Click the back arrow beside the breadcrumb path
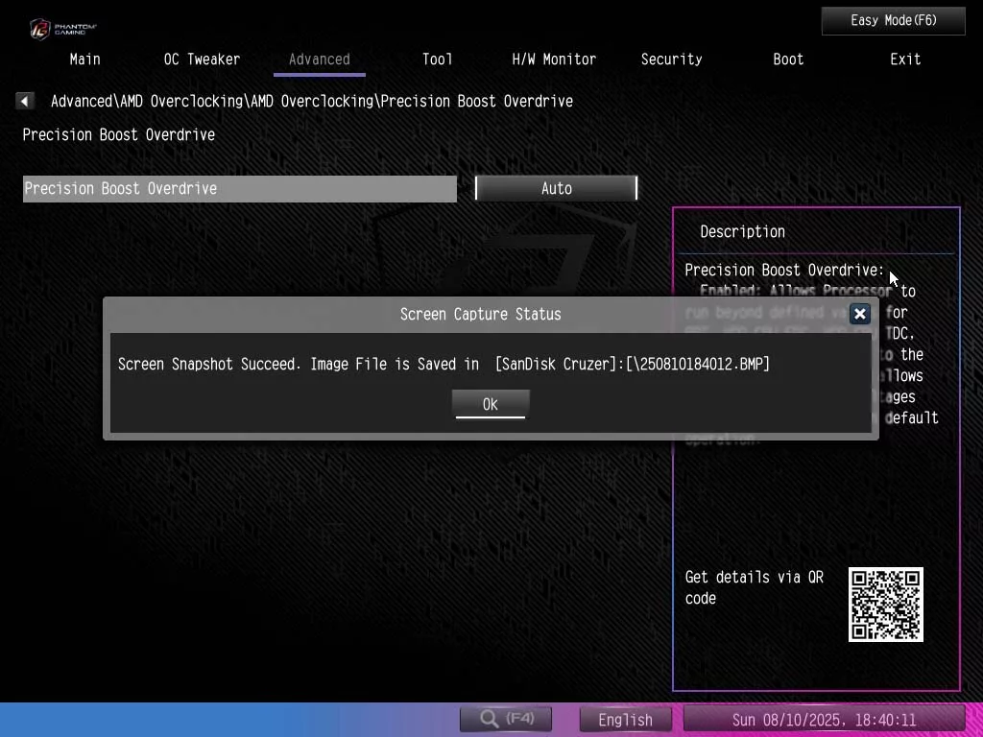This screenshot has height=737, width=983. pyautogui.click(x=24, y=101)
